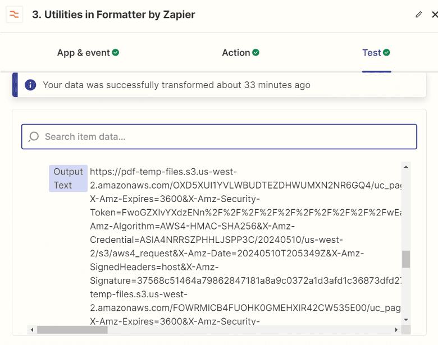Click the line with OXD5XUI1YVLWBUDTEZDHWUMXN2NR6GQ4

click(245, 185)
